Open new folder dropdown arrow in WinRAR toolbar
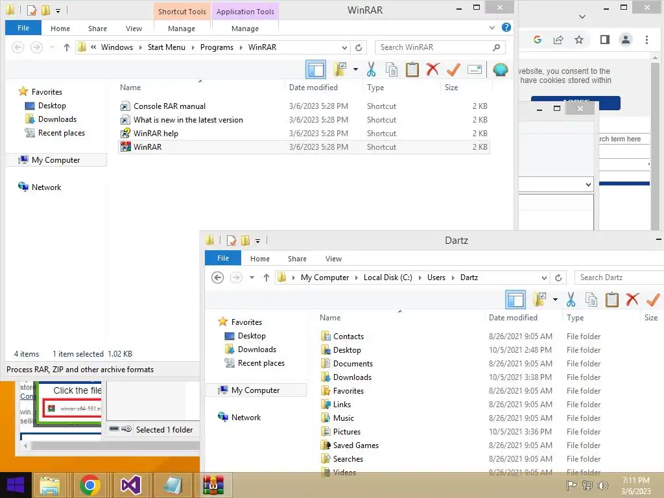This screenshot has width=664, height=498. coord(355,69)
